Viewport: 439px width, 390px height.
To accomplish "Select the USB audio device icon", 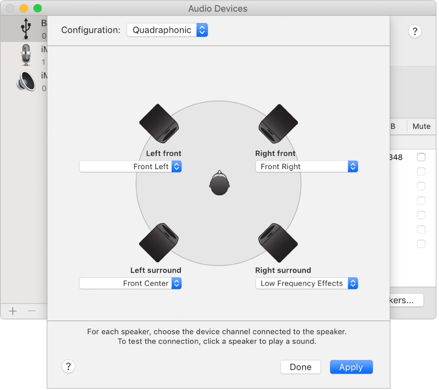I will pos(25,29).
